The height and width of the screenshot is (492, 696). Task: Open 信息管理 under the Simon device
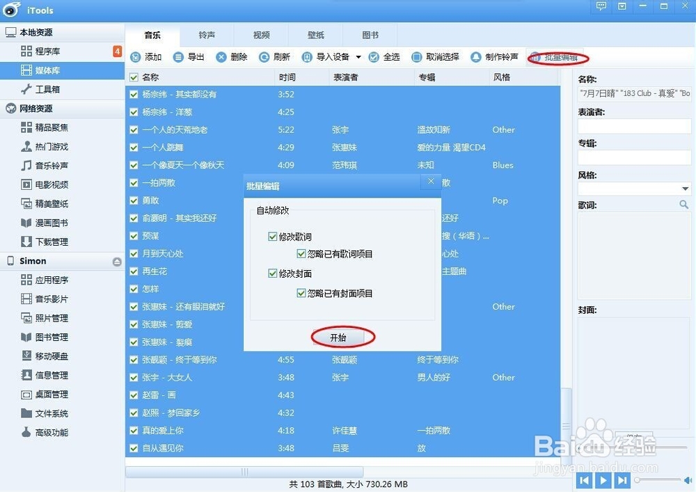pos(62,375)
